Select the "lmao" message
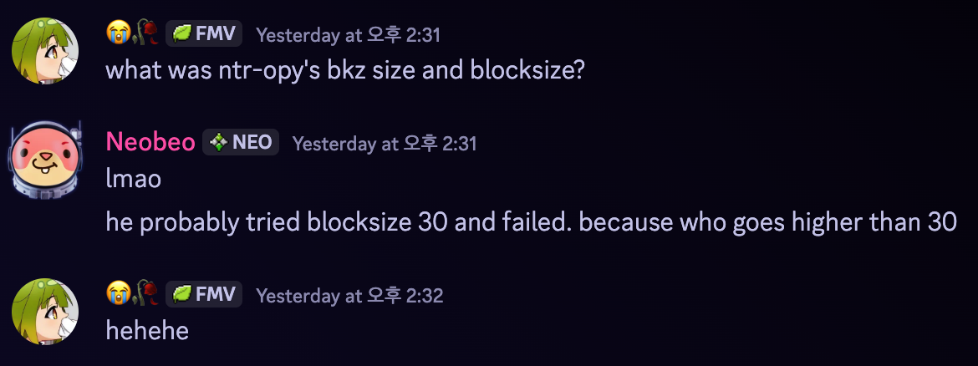The width and height of the screenshot is (978, 366). [134, 179]
